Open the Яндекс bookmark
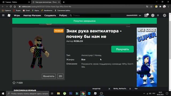The width and height of the screenshot is (171, 96). tap(17, 10)
